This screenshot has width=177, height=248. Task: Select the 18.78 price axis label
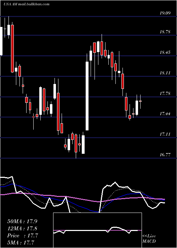coord(165,32)
